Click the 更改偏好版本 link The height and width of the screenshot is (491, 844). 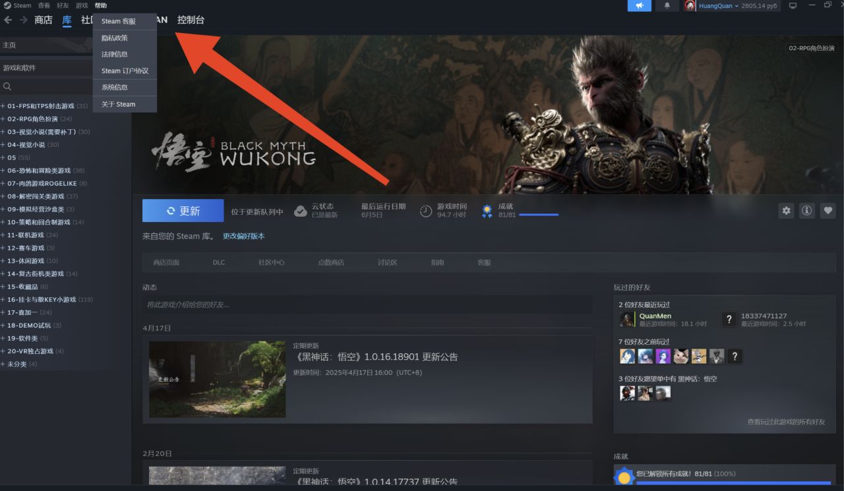[x=244, y=236]
